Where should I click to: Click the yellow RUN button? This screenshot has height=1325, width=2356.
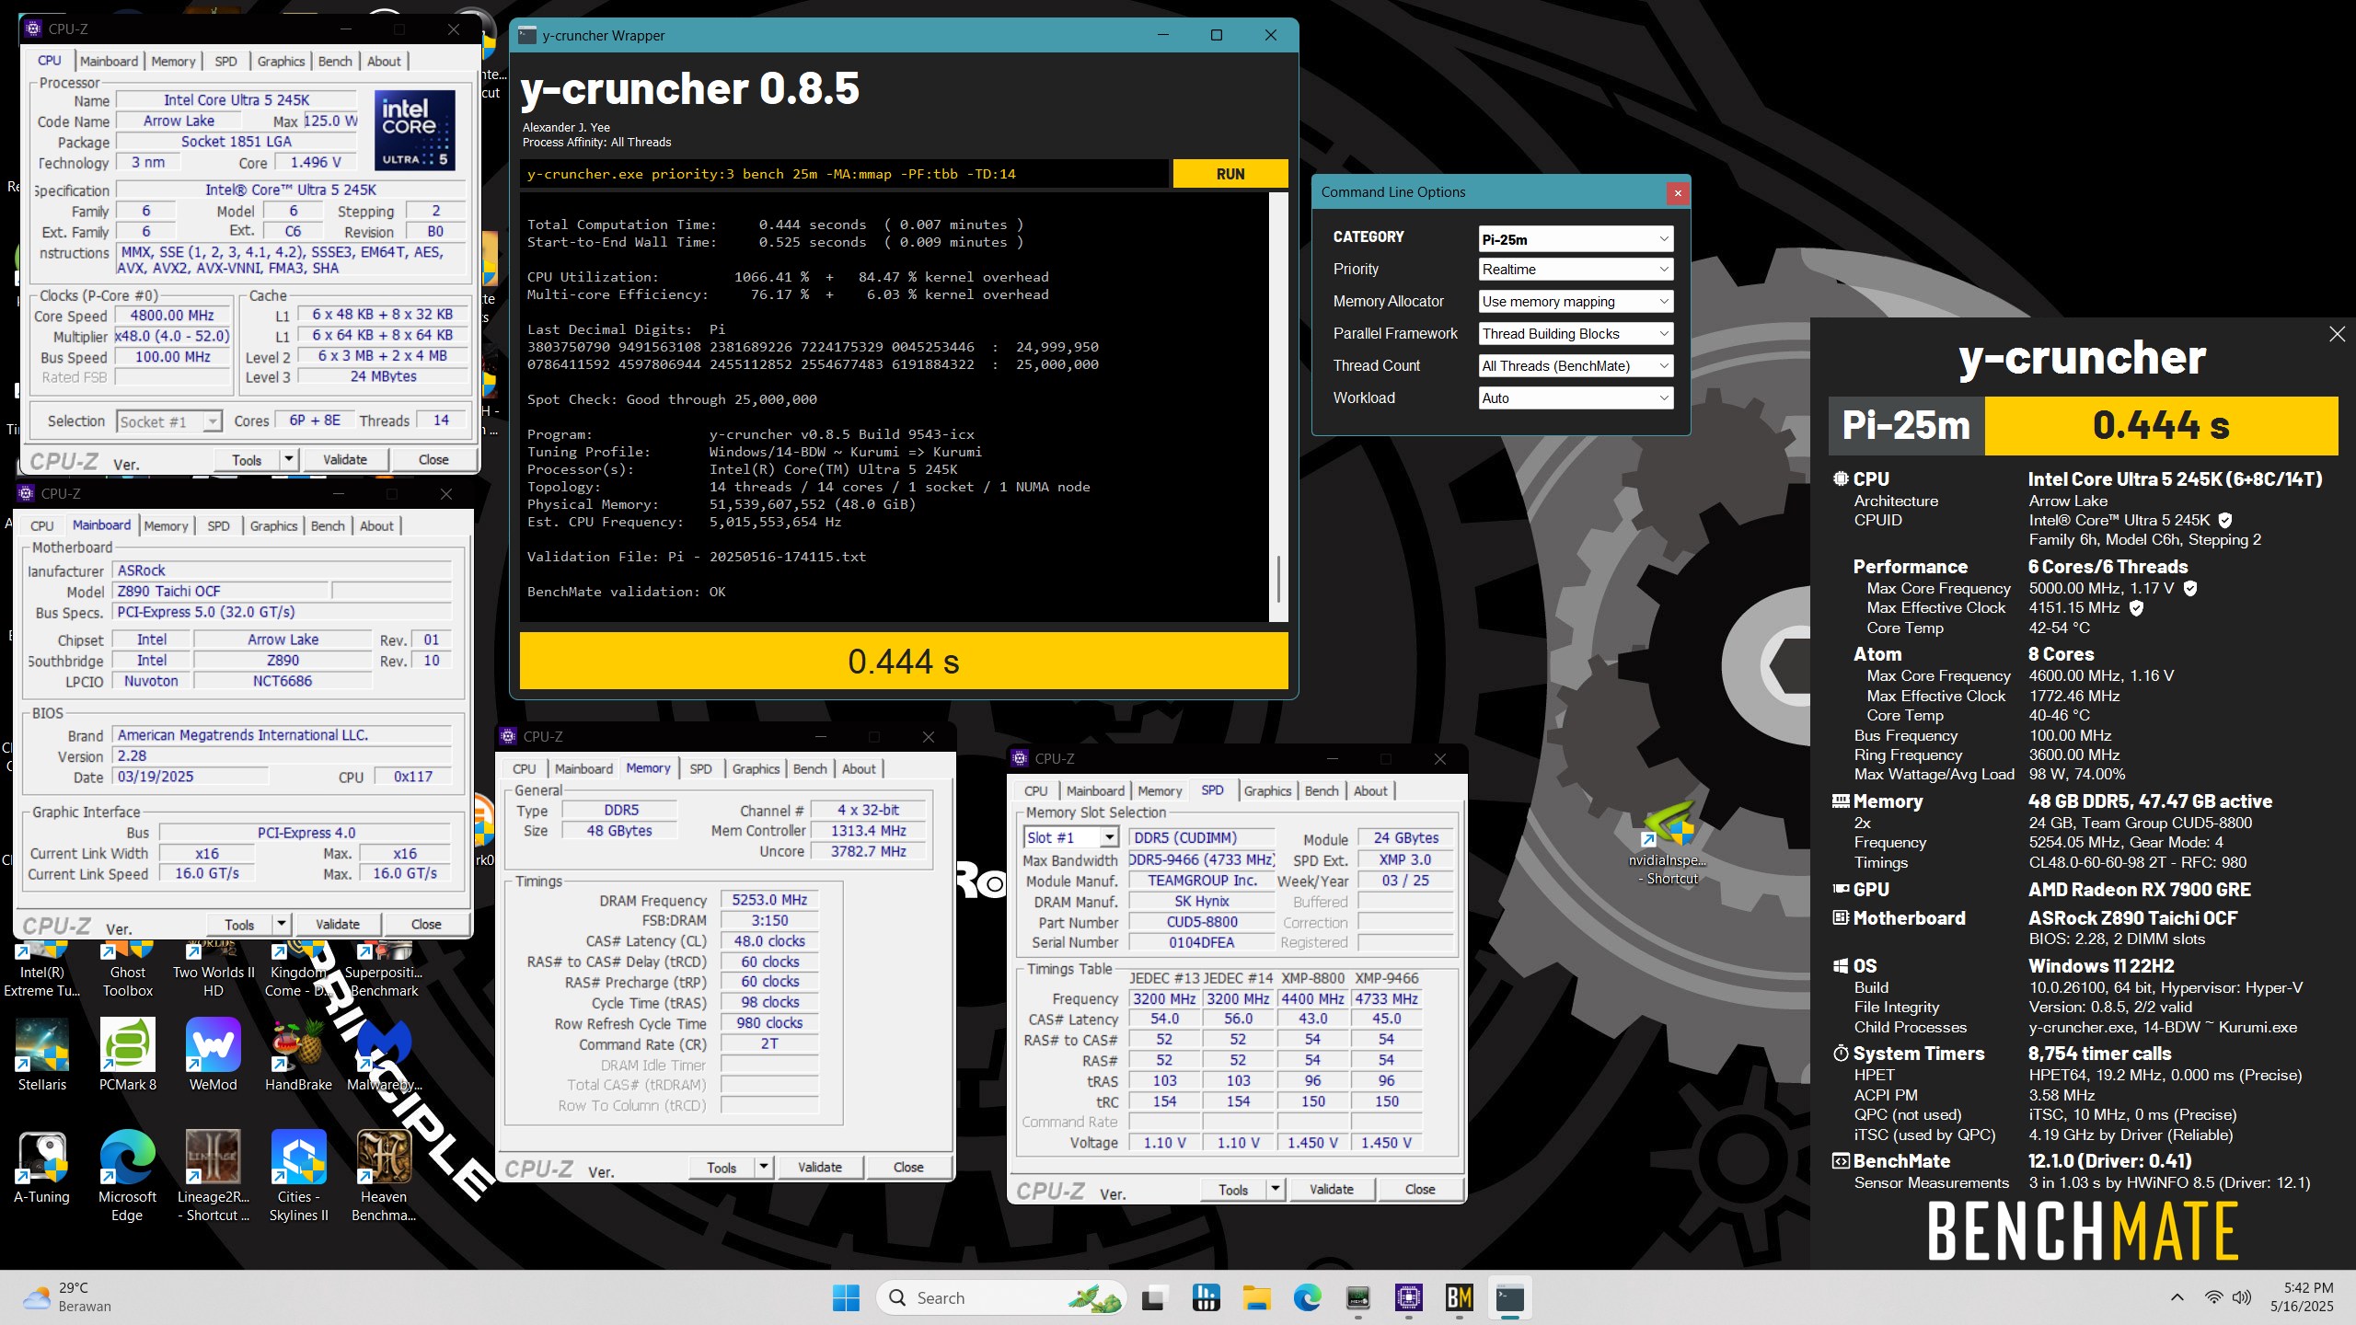click(1230, 174)
